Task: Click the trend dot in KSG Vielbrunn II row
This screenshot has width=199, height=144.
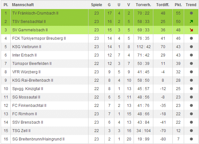Action: point(191,46)
